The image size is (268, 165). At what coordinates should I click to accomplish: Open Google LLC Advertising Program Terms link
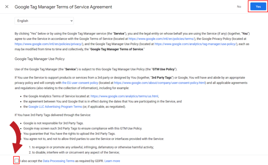[x=55, y=107]
